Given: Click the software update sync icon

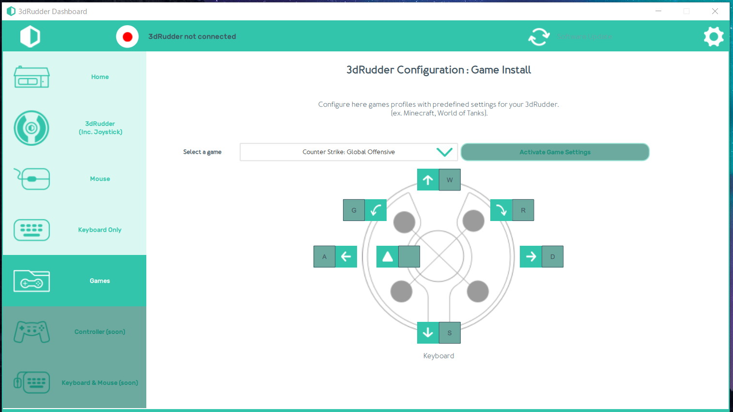Looking at the screenshot, I should coord(539,36).
